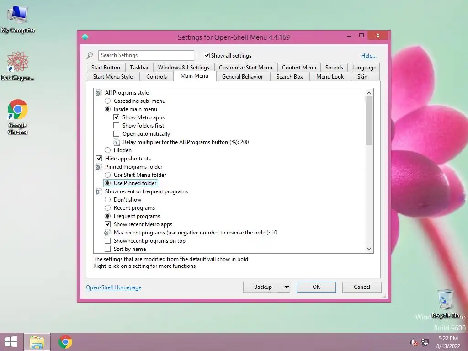The width and height of the screenshot is (468, 351).
Task: Open the Recycle Bin on desktop
Action: pyautogui.click(x=445, y=303)
